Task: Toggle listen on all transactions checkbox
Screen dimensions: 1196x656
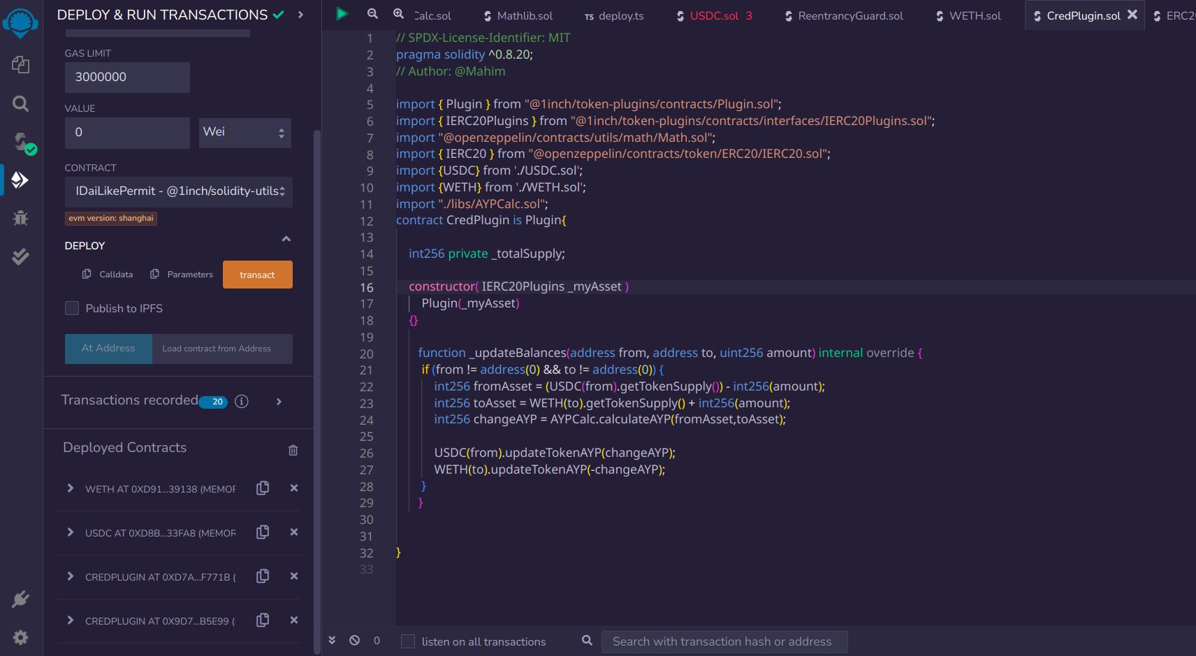Action: point(408,641)
